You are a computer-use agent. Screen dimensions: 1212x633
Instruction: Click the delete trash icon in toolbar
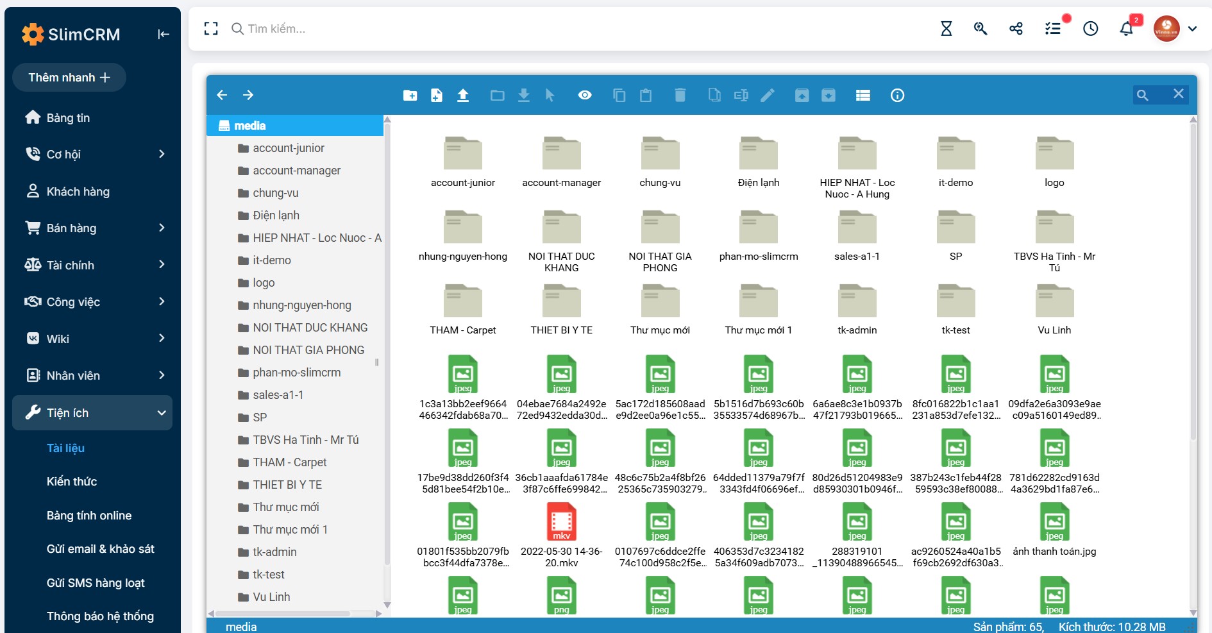680,96
